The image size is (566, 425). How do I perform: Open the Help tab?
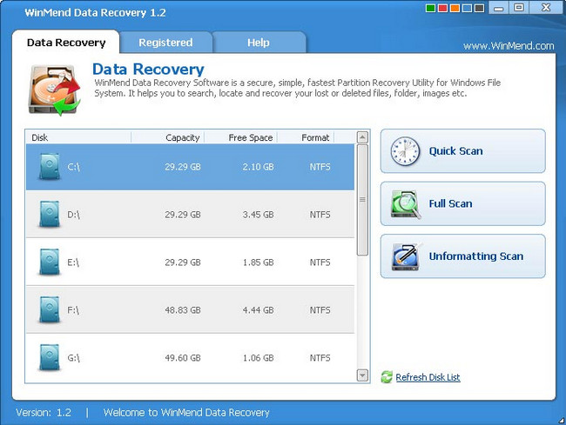tap(259, 43)
